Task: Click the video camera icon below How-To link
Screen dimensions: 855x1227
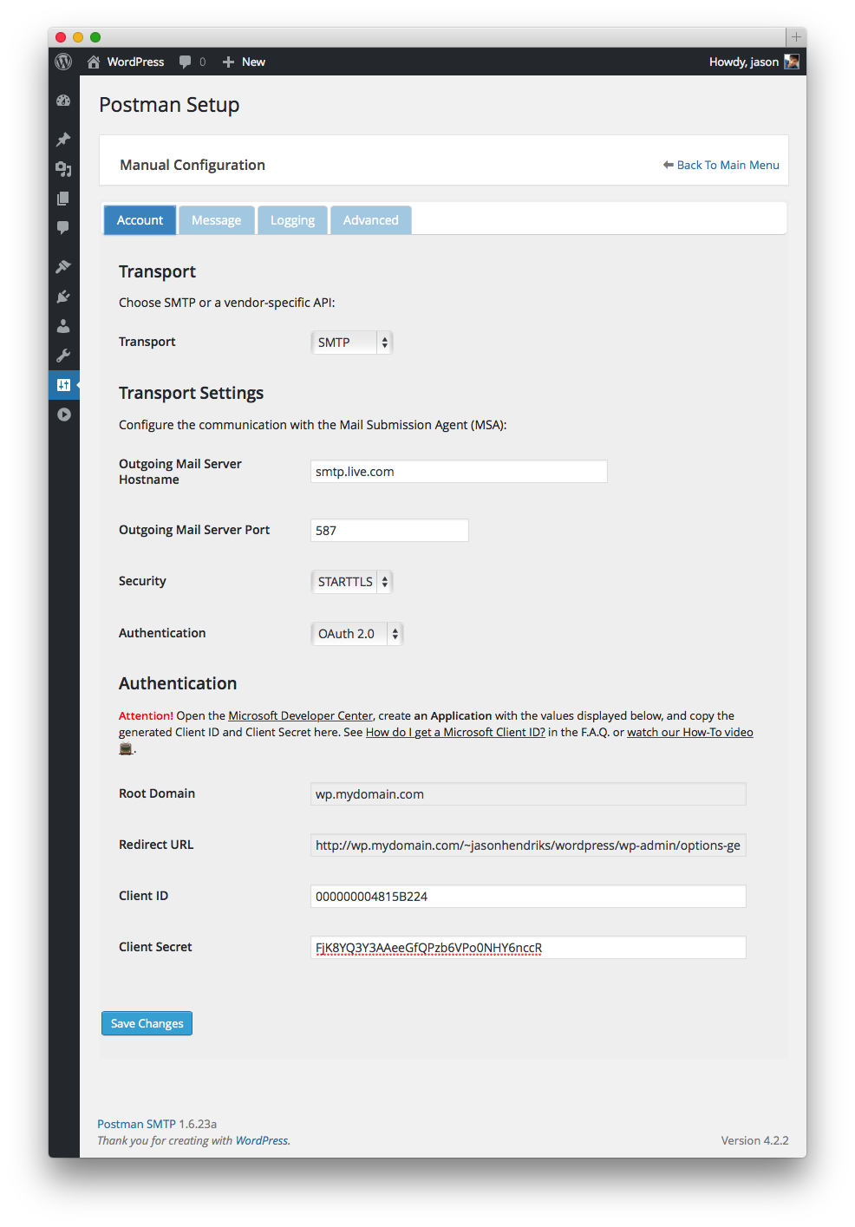Action: pyautogui.click(x=126, y=748)
